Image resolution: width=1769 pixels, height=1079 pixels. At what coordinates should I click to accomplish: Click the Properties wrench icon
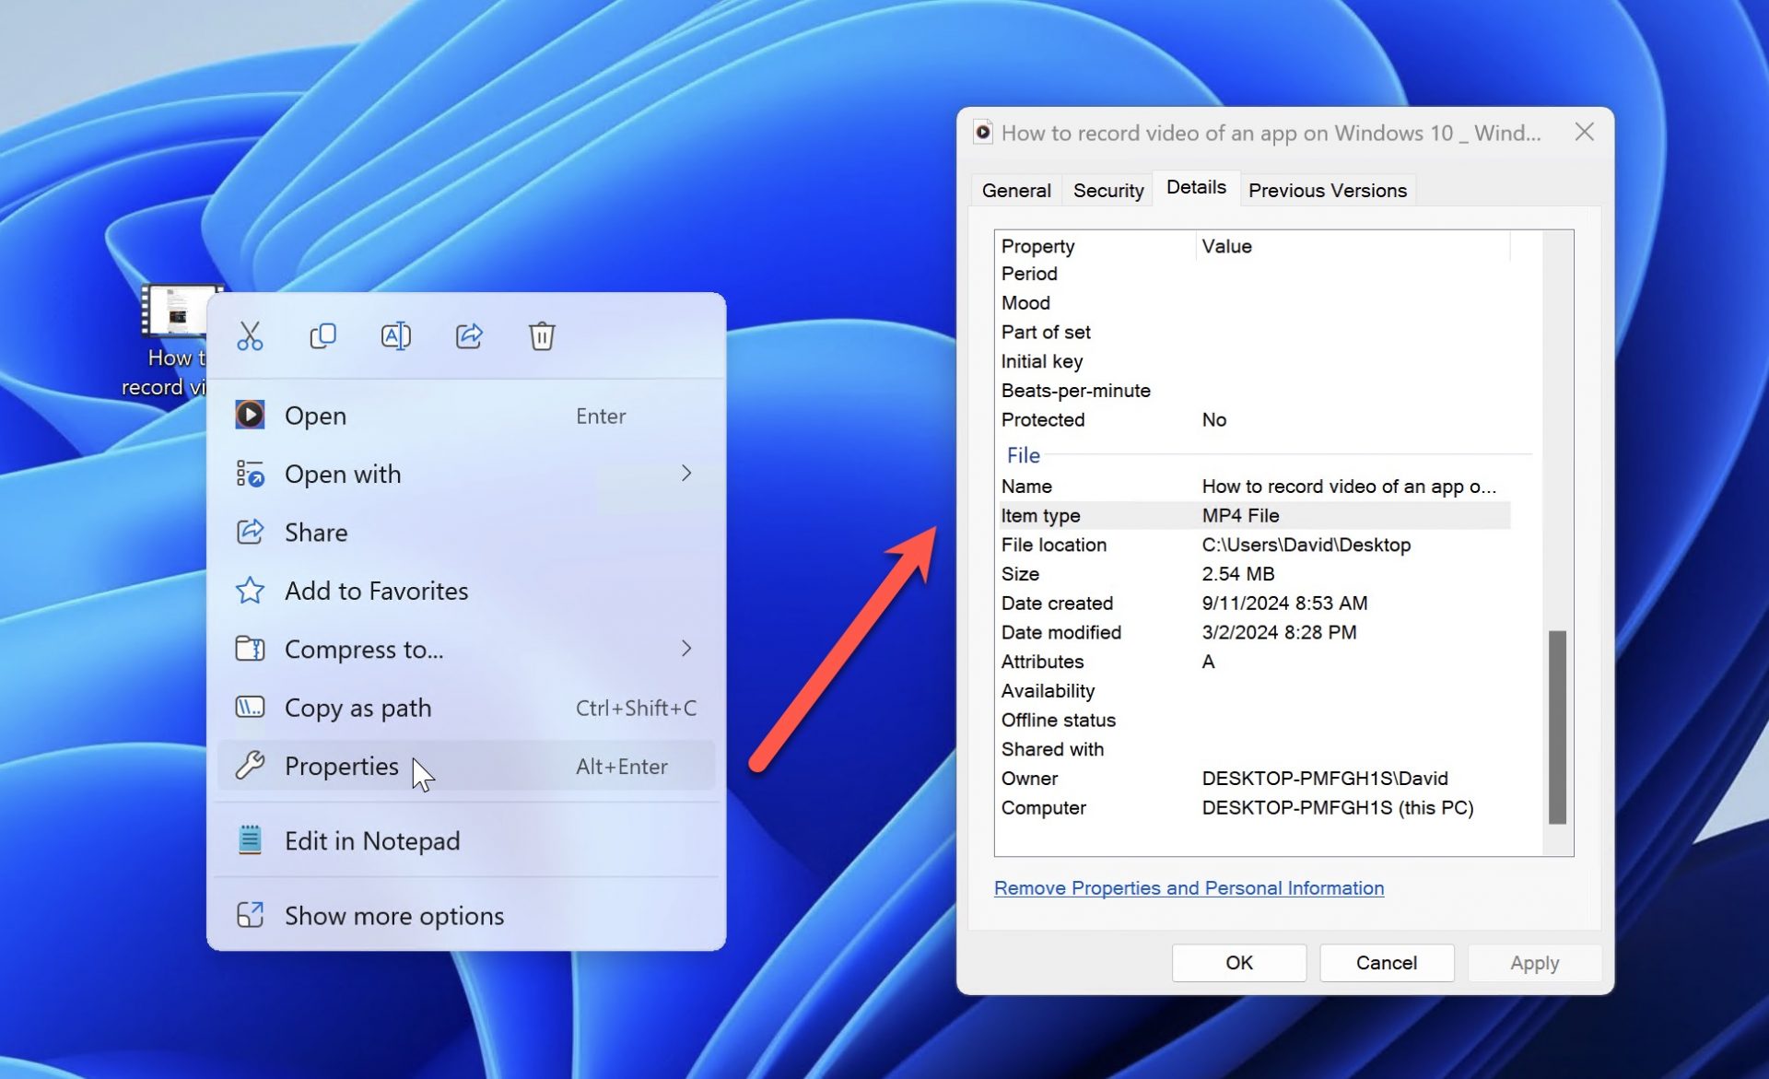[250, 766]
